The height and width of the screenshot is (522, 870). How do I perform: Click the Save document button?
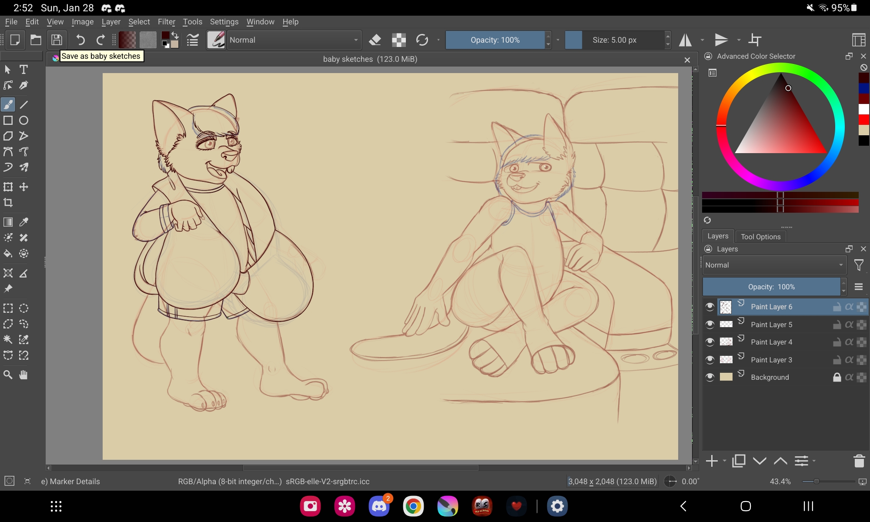57,40
